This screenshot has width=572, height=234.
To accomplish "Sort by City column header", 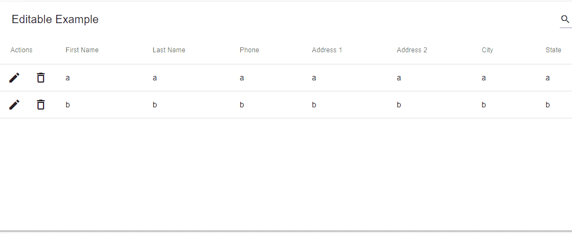I will 487,50.
